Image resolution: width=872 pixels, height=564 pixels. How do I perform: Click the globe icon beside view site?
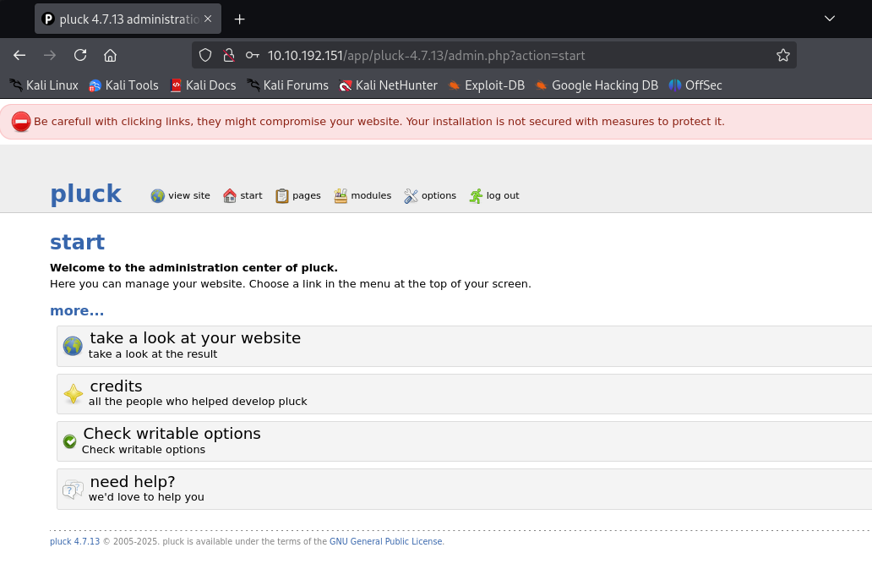pos(157,196)
